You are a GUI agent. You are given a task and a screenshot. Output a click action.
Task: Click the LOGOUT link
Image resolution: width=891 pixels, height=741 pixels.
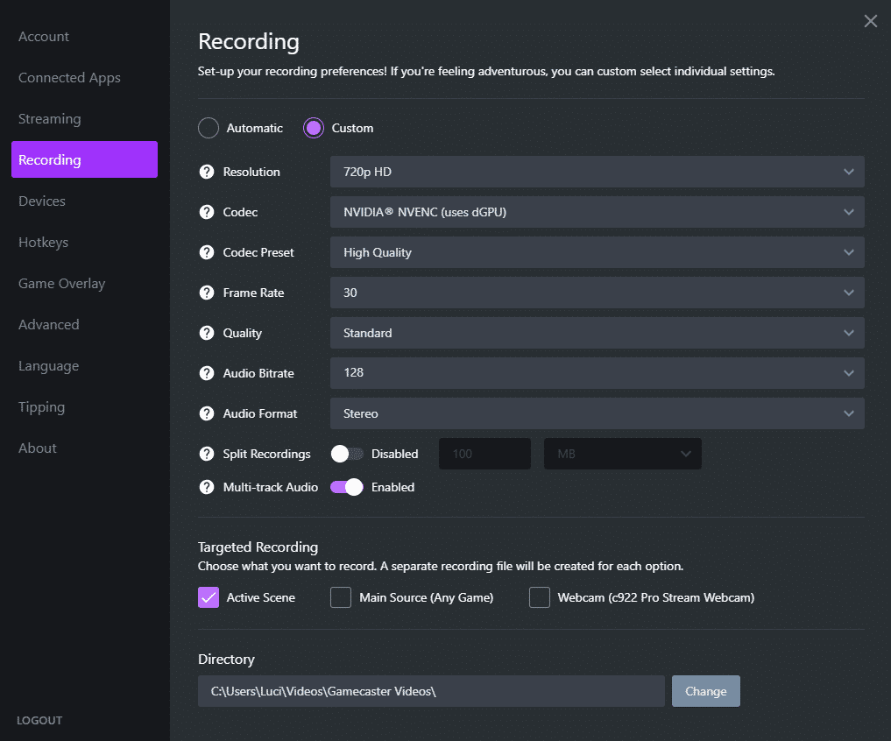pos(39,720)
